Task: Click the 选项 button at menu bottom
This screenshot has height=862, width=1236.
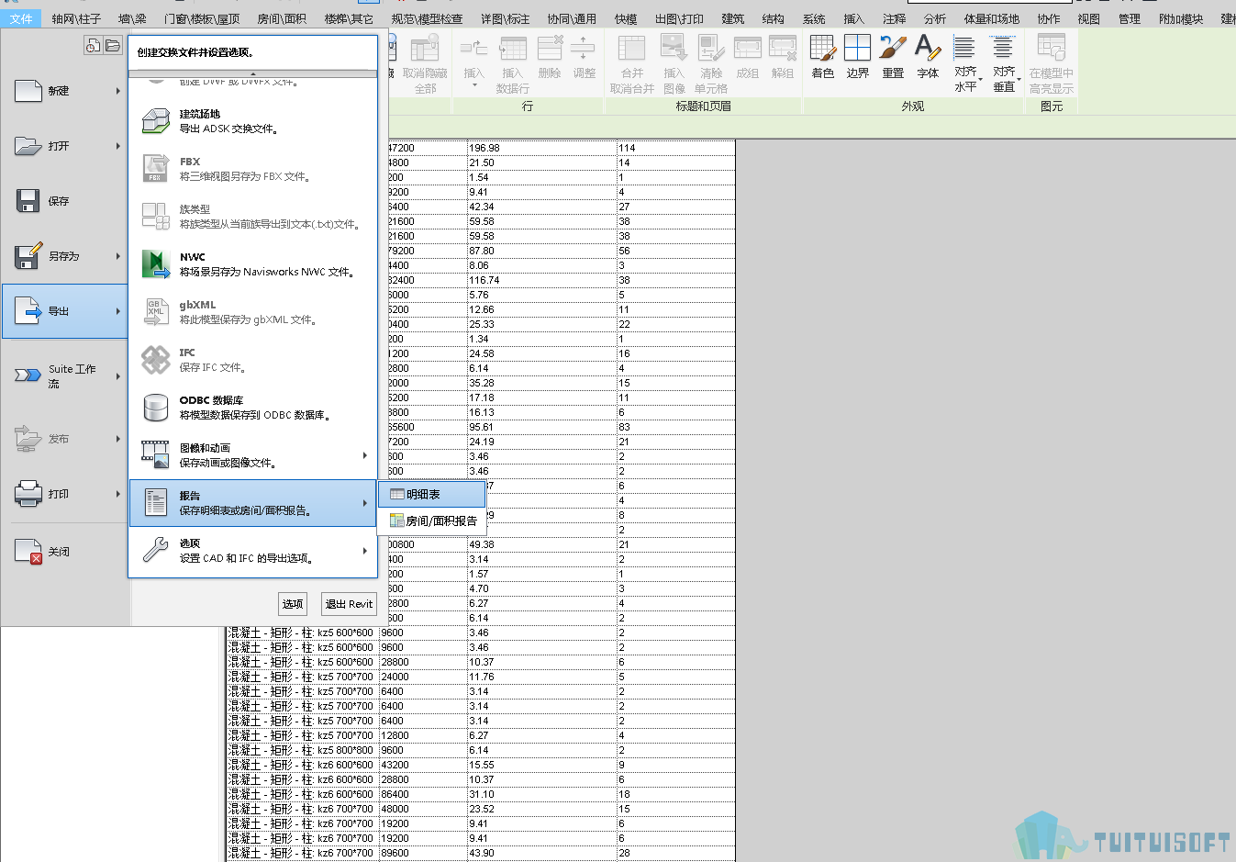Action: (x=293, y=604)
